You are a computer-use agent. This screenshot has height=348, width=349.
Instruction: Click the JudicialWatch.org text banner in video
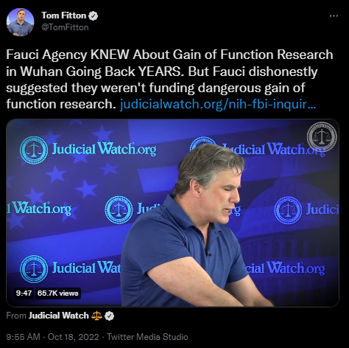pyautogui.click(x=104, y=149)
